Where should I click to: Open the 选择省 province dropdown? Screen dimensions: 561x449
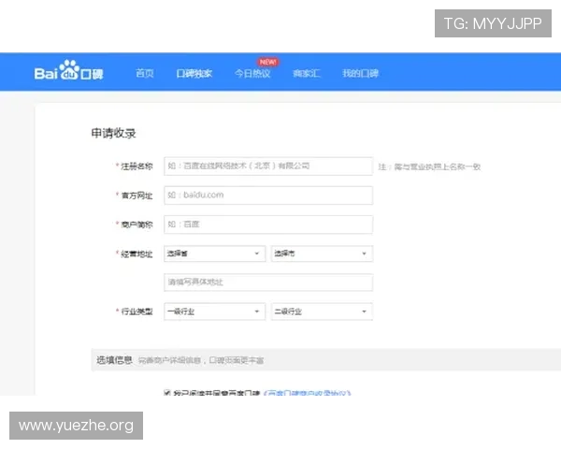(215, 253)
